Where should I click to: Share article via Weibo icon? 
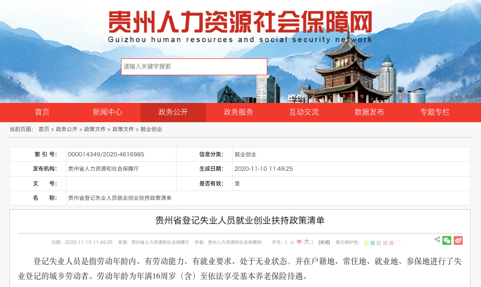(458, 240)
